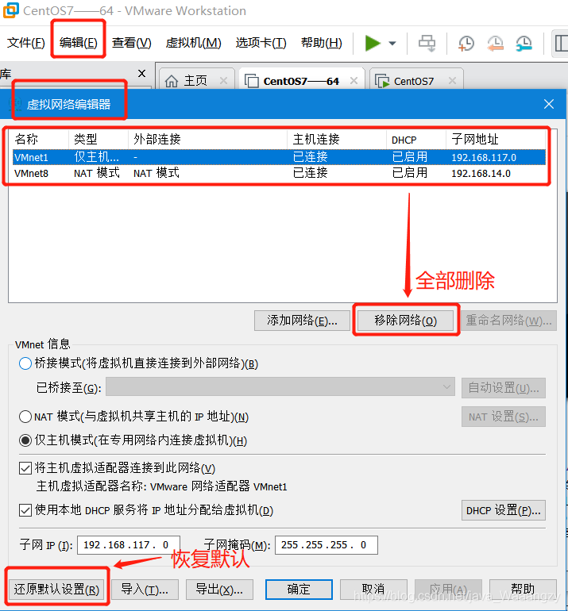
Task: Select the VMnet1 network row
Action: 279,157
